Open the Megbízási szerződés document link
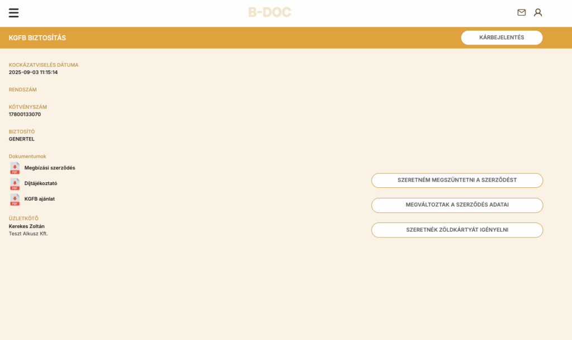 (x=50, y=168)
